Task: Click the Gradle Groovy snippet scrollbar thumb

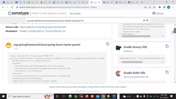Action: click(132, 62)
